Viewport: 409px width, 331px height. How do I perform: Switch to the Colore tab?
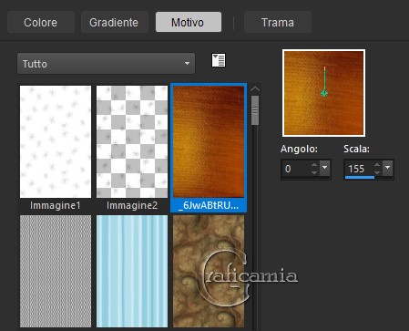click(41, 22)
